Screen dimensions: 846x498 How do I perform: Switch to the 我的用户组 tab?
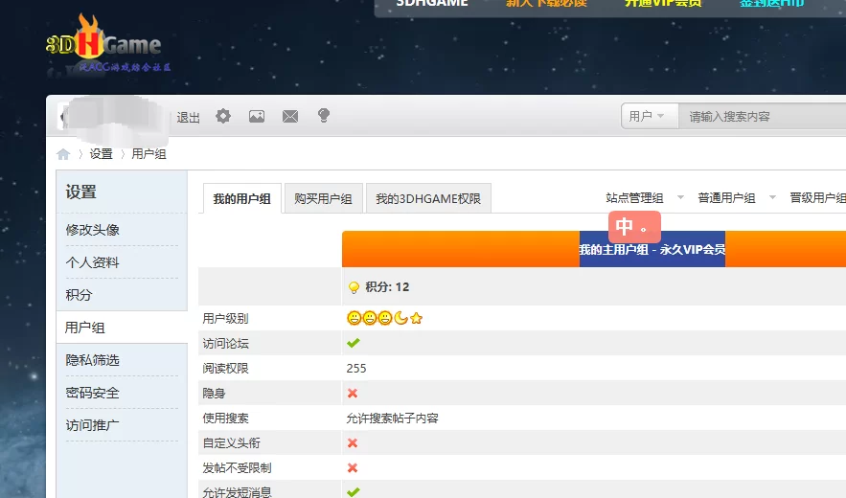point(242,198)
